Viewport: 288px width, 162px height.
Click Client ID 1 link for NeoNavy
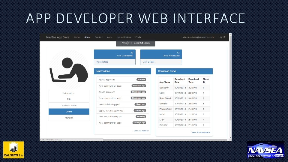point(203,88)
